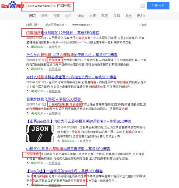Expand the 更多 search category menu
179x188 pixels.
(x=141, y=16)
